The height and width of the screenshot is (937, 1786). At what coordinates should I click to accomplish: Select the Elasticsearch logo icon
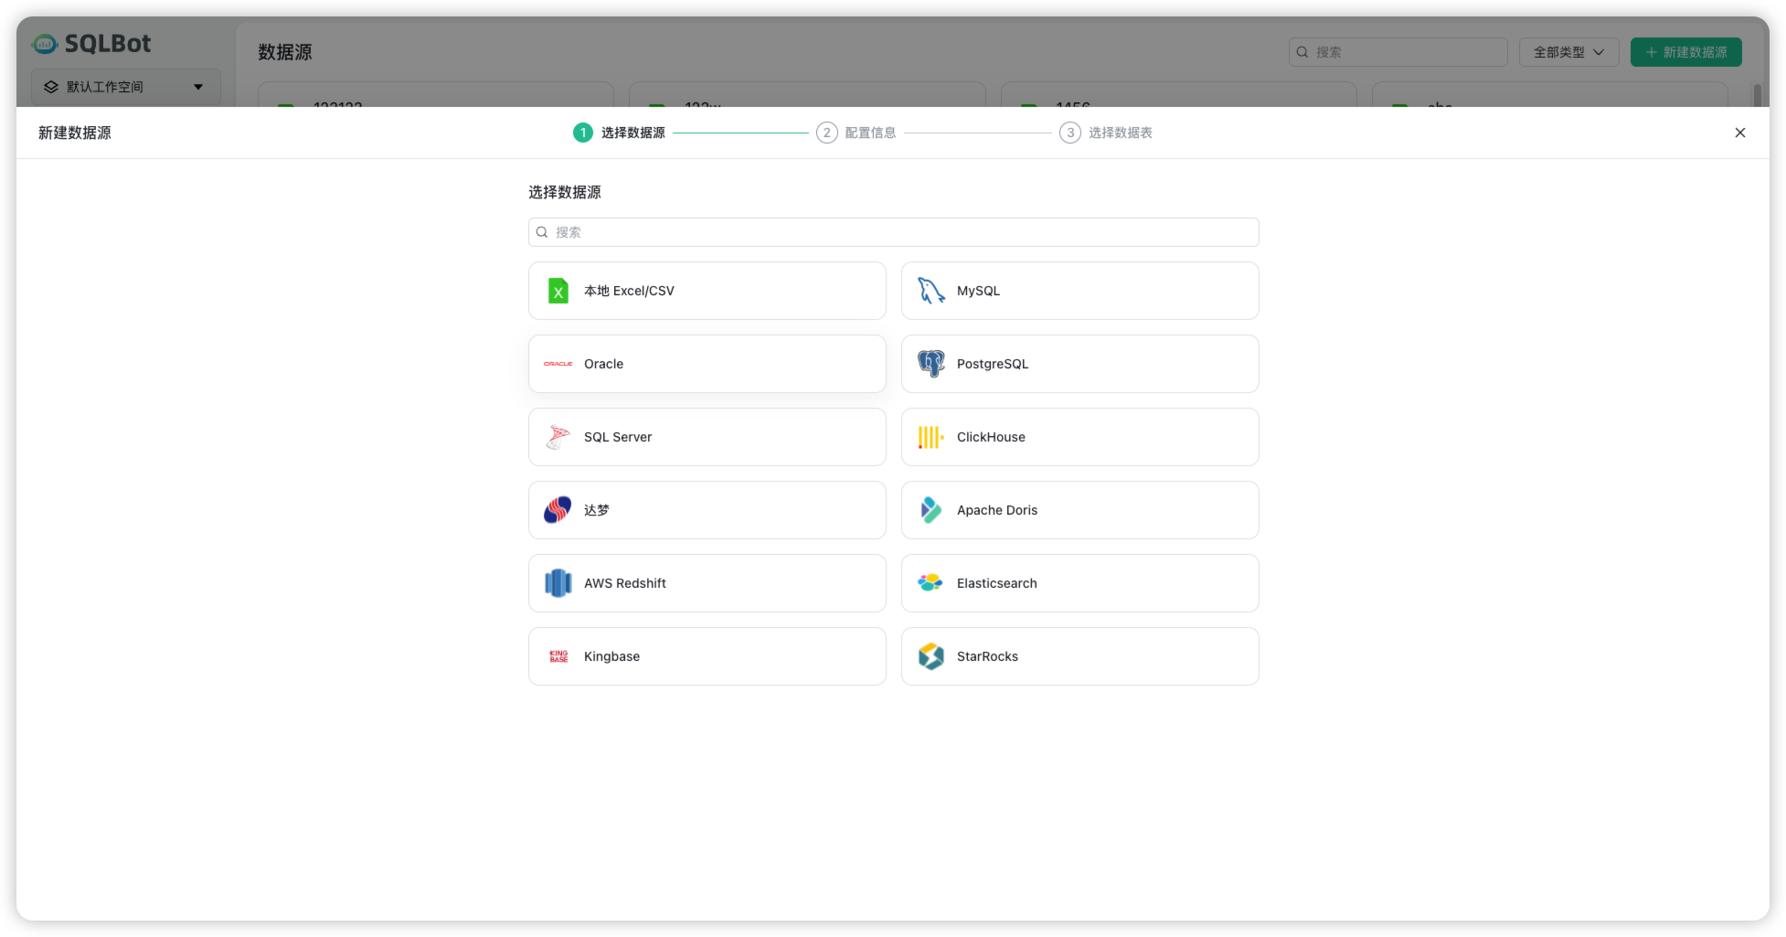[930, 583]
